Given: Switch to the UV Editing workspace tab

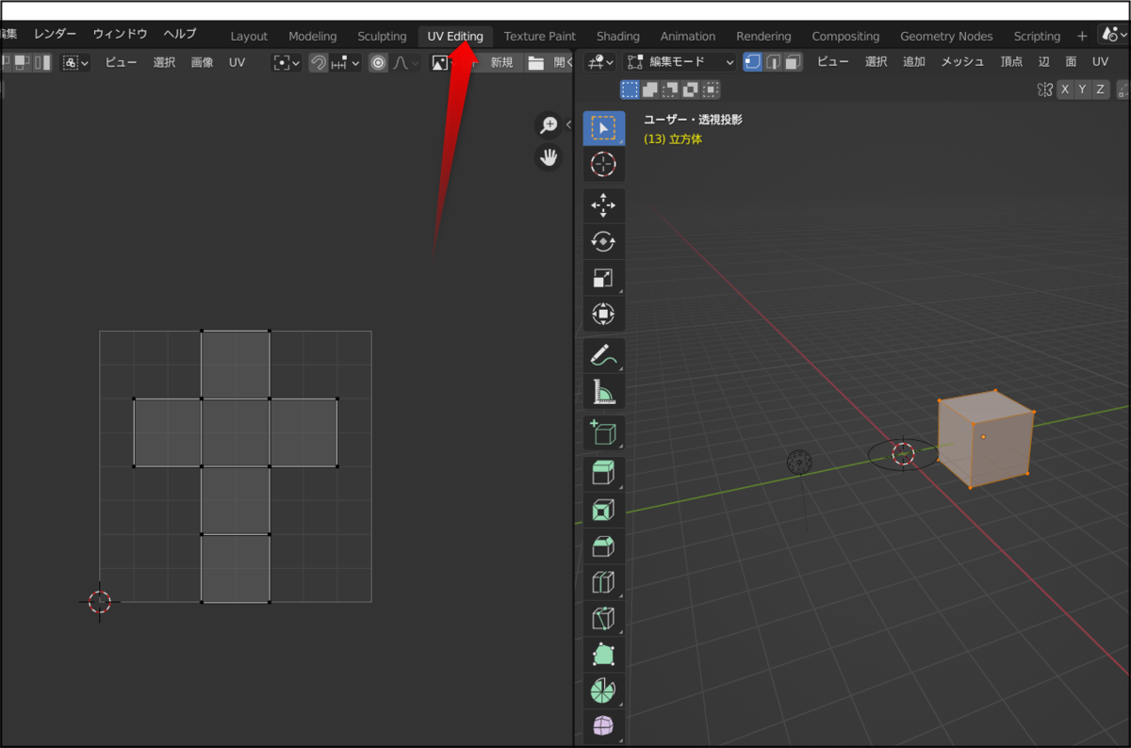Looking at the screenshot, I should pos(455,36).
